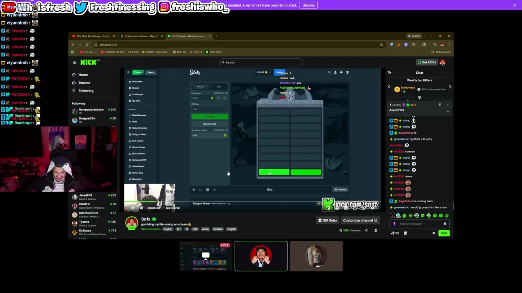Open Following in Kick sidebar

pyautogui.click(x=86, y=91)
